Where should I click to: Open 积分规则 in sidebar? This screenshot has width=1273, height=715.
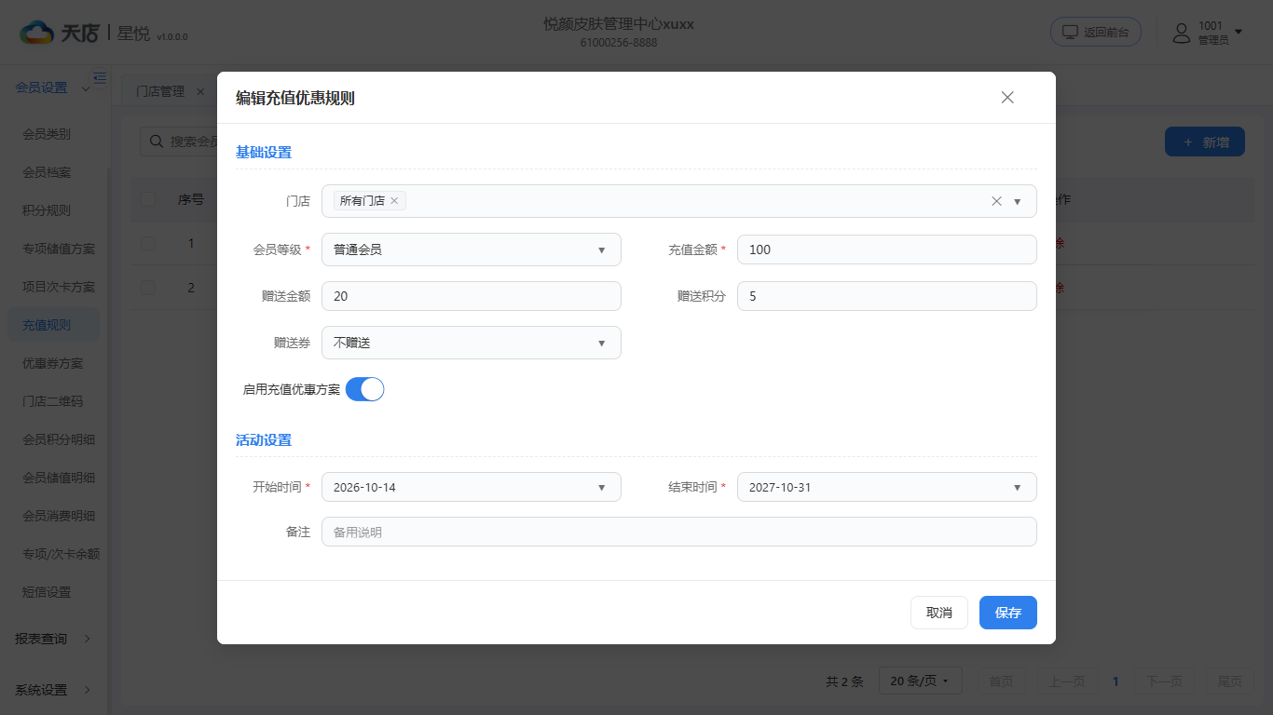click(x=47, y=210)
